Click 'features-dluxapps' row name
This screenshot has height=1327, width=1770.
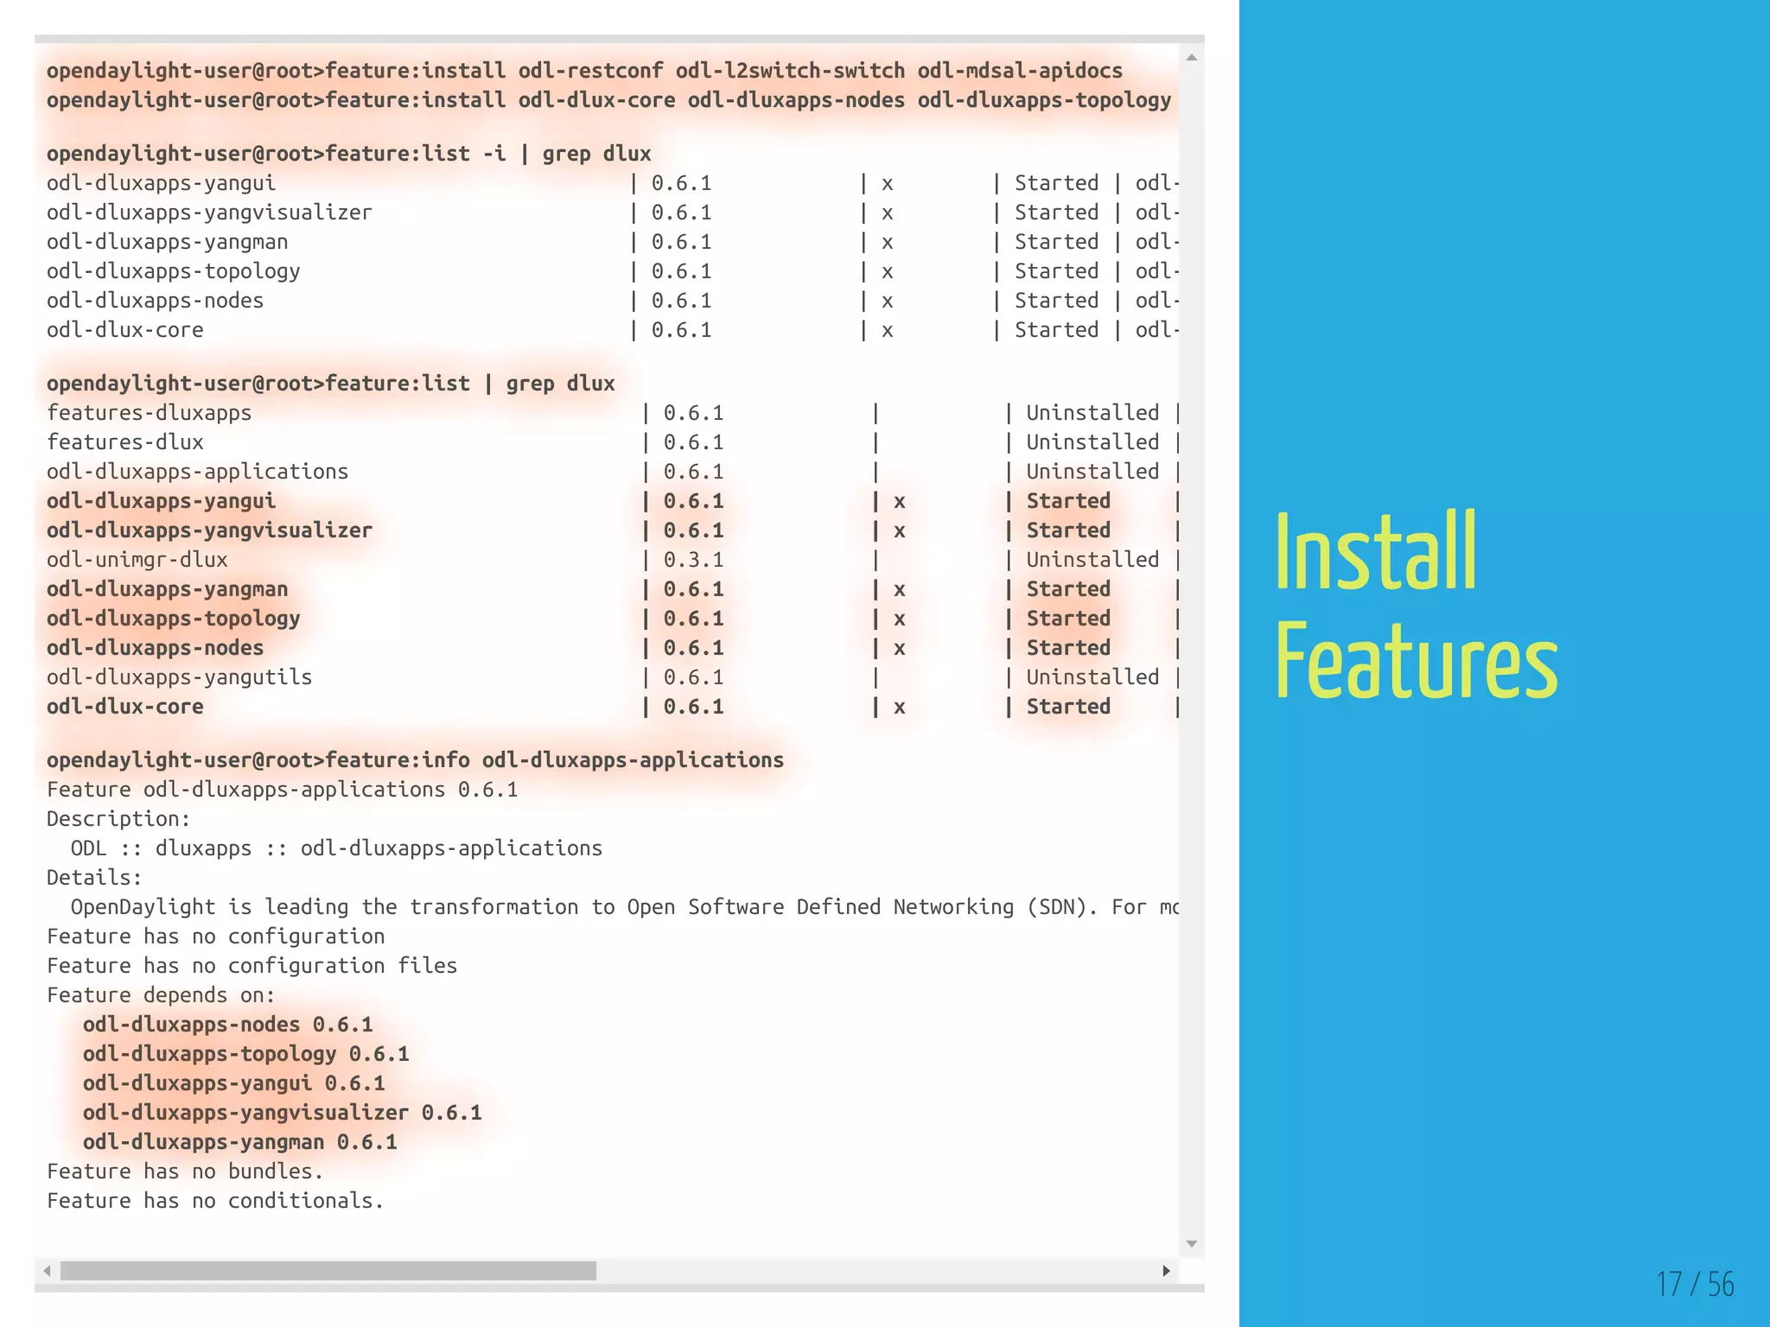149,413
